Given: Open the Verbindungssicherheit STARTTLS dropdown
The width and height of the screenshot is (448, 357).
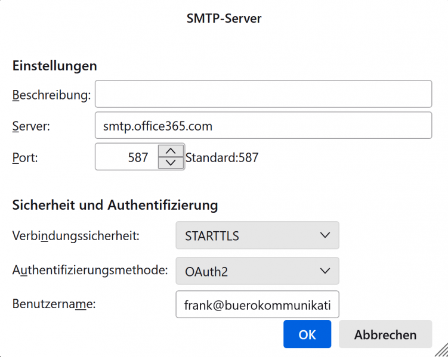Looking at the screenshot, I should tap(257, 235).
